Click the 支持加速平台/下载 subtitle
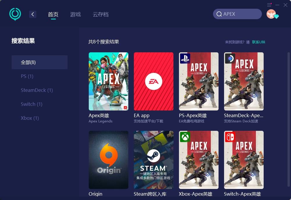The image size is (291, 200). point(148,121)
